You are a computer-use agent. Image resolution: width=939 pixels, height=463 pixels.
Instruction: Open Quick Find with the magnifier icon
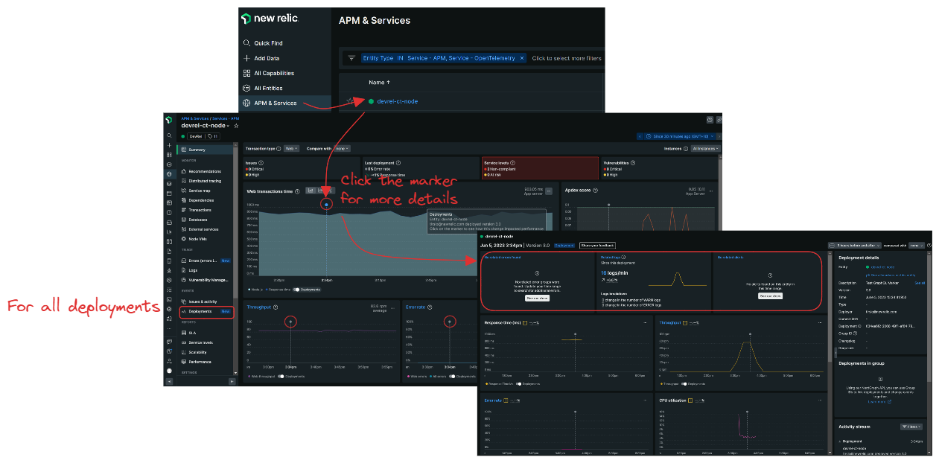pos(246,43)
